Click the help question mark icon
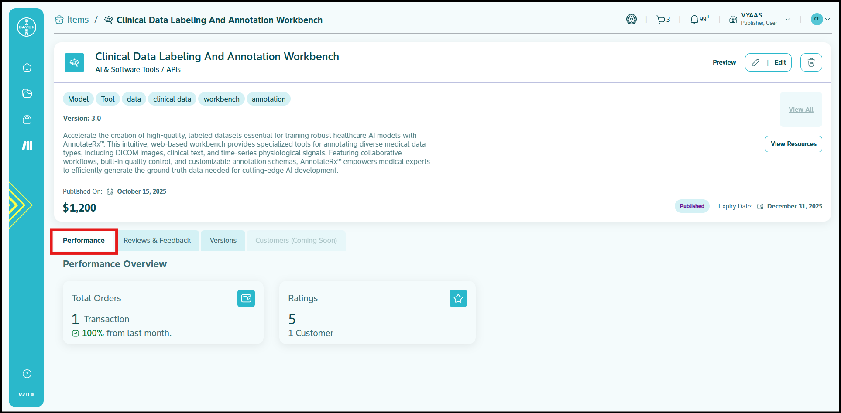This screenshot has height=413, width=841. pos(27,374)
